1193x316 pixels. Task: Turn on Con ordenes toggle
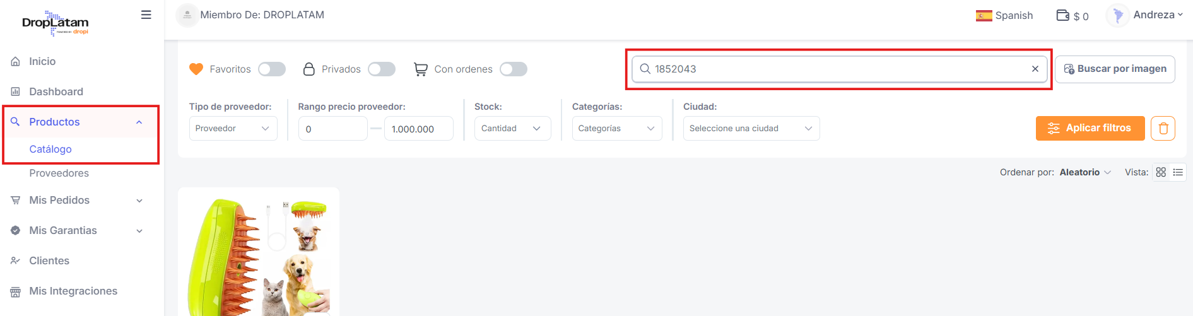coord(514,69)
